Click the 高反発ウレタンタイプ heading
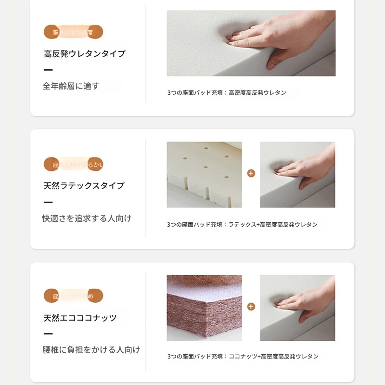This screenshot has height=385, width=385. click(x=85, y=54)
